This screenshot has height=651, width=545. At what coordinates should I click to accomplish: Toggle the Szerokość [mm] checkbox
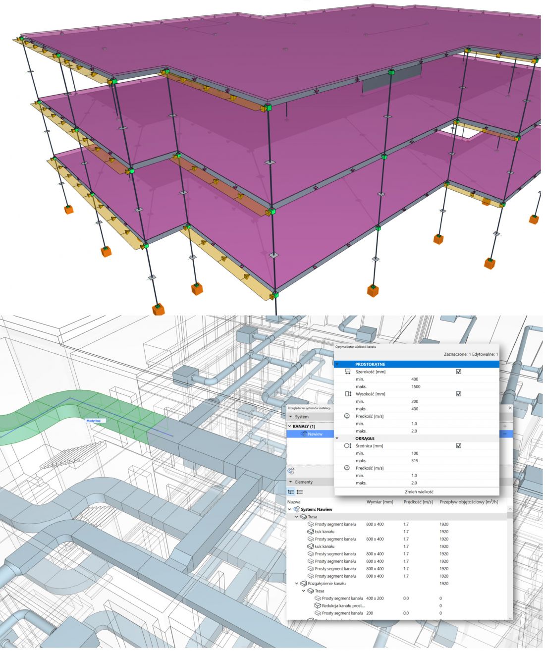(x=458, y=373)
